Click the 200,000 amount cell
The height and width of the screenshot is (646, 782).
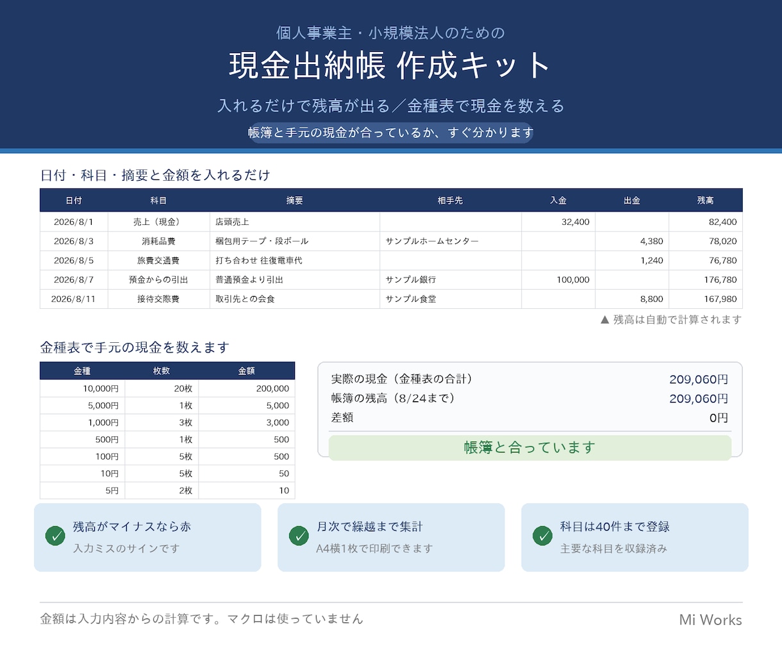(x=247, y=388)
